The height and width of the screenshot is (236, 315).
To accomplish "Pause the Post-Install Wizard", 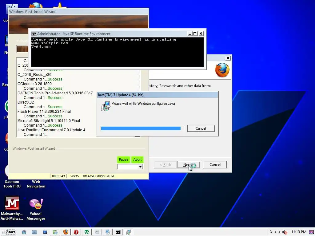I will click(124, 159).
